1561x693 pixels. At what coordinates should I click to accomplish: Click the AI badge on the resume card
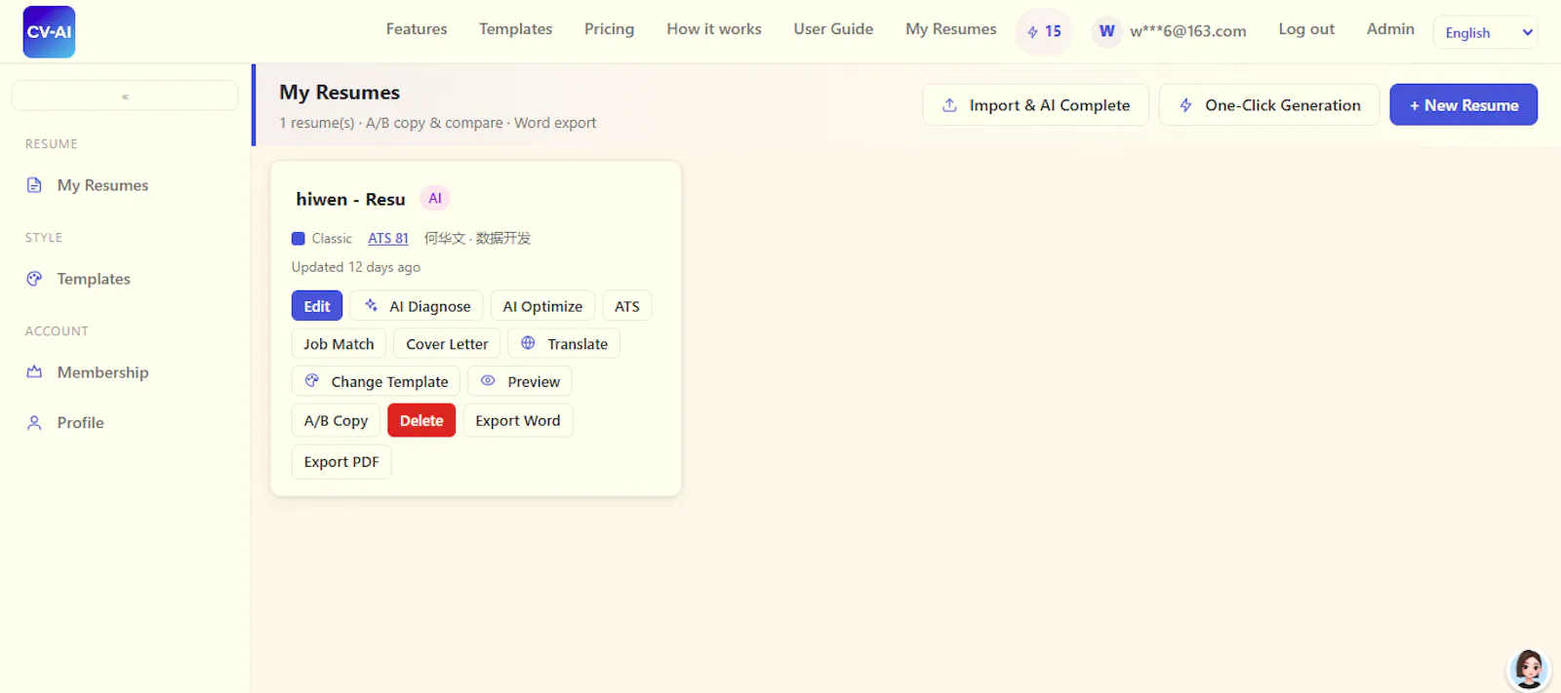pyautogui.click(x=435, y=199)
